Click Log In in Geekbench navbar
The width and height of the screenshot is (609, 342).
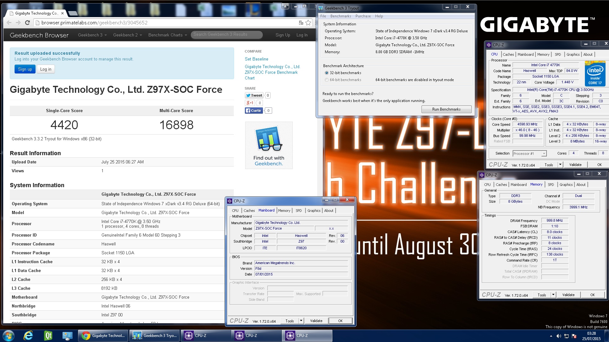coord(302,35)
